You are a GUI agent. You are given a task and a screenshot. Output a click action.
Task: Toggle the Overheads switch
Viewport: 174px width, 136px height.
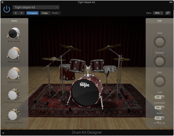[x=159, y=107]
